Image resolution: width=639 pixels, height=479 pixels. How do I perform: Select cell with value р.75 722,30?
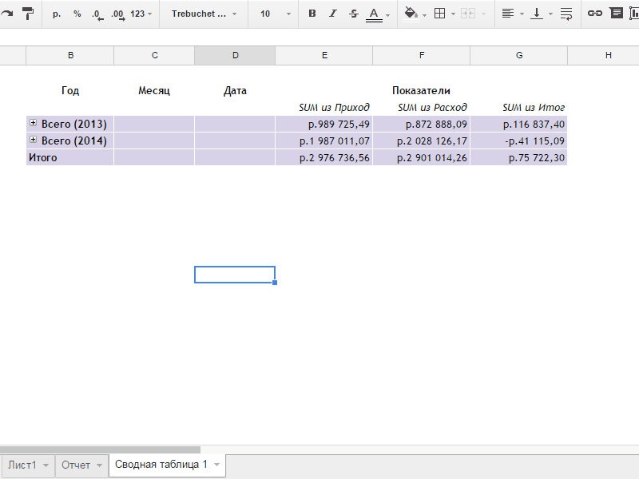[x=518, y=157]
